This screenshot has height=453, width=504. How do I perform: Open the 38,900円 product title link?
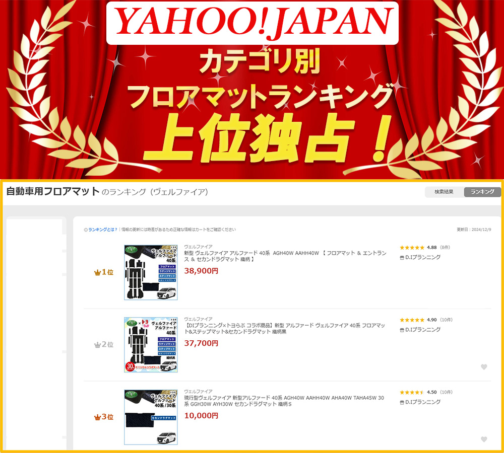coord(285,256)
